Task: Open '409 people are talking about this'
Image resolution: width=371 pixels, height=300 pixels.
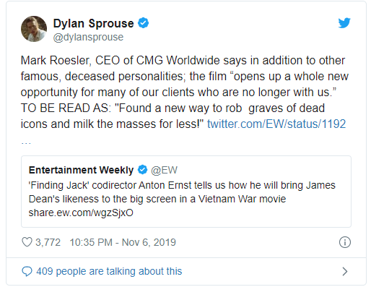Action: tap(109, 271)
